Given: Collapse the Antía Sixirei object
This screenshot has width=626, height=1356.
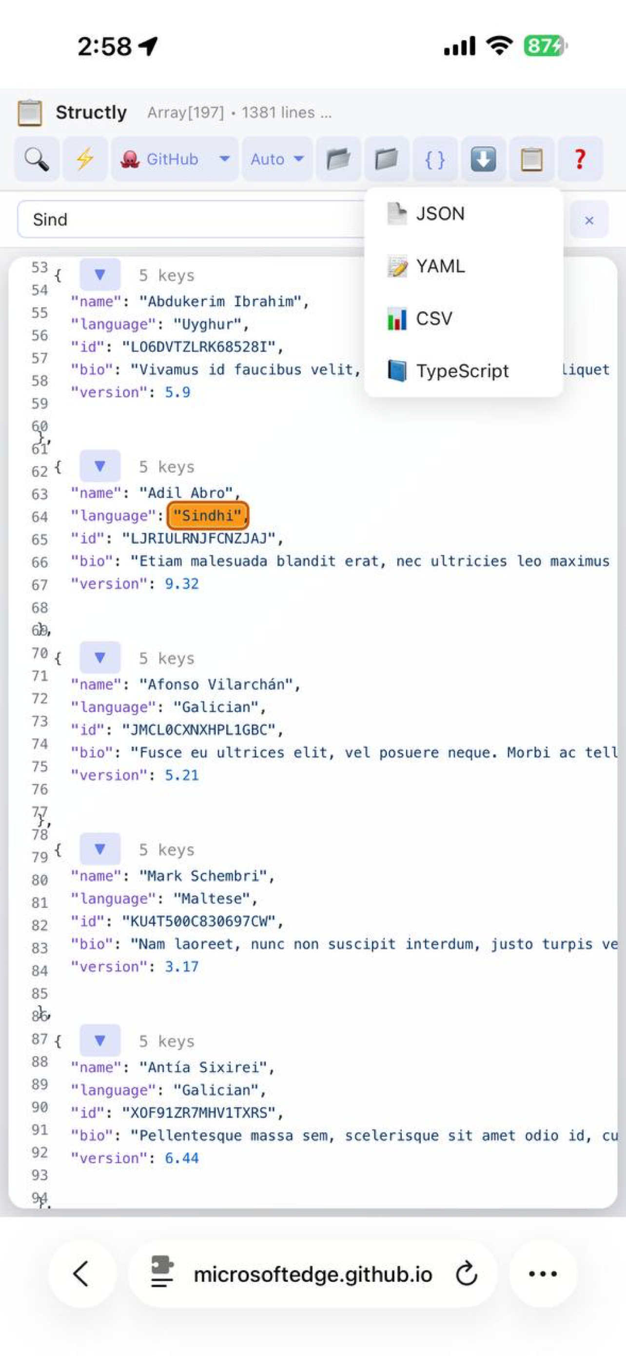Looking at the screenshot, I should [x=100, y=1041].
